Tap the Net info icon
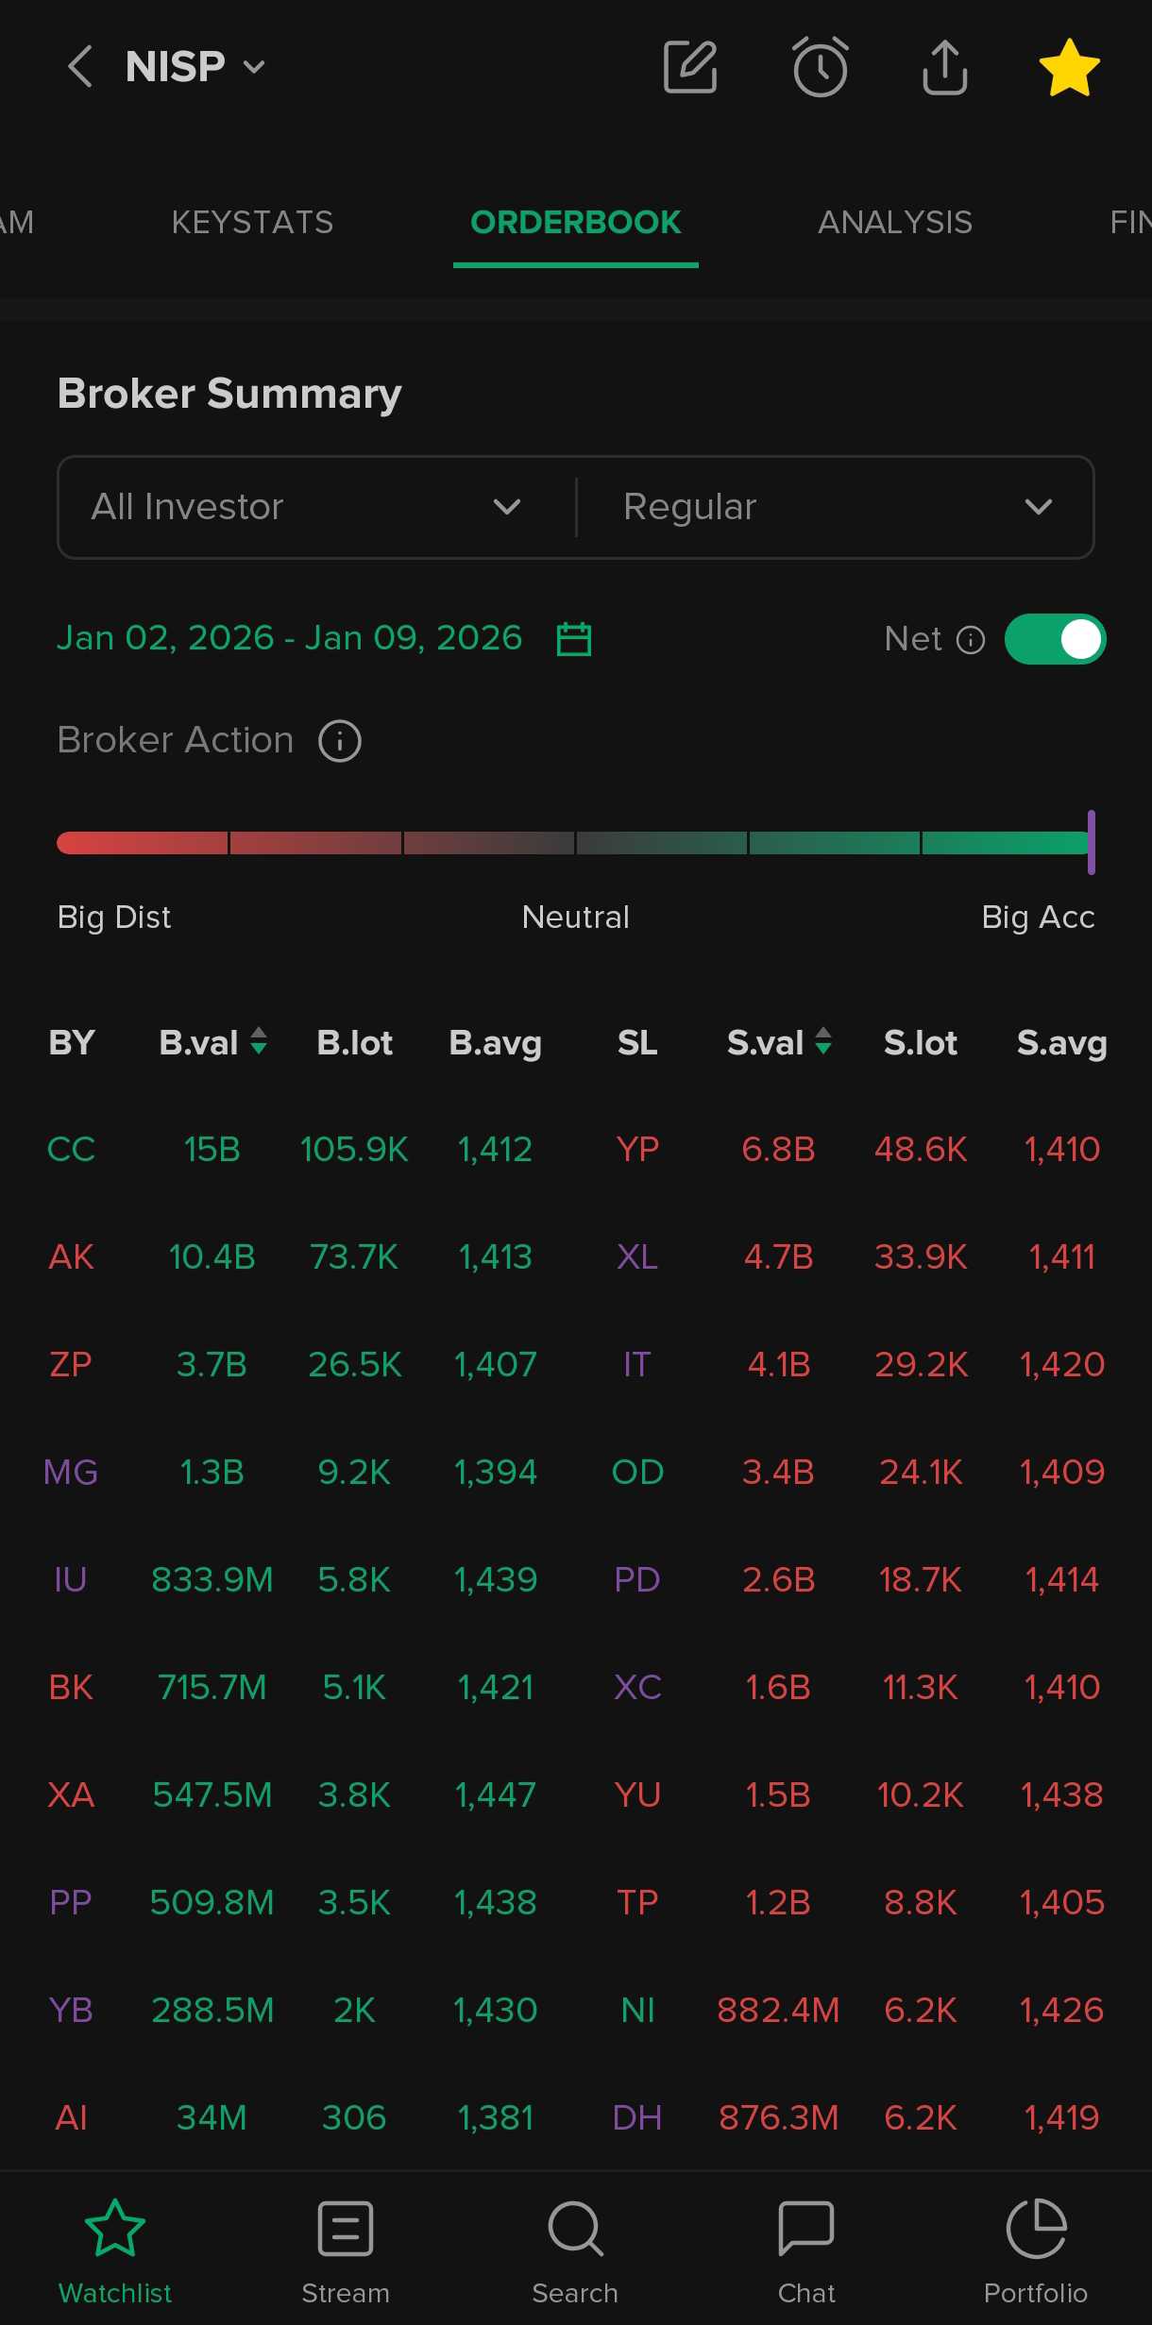Image resolution: width=1152 pixels, height=2325 pixels. point(971,640)
